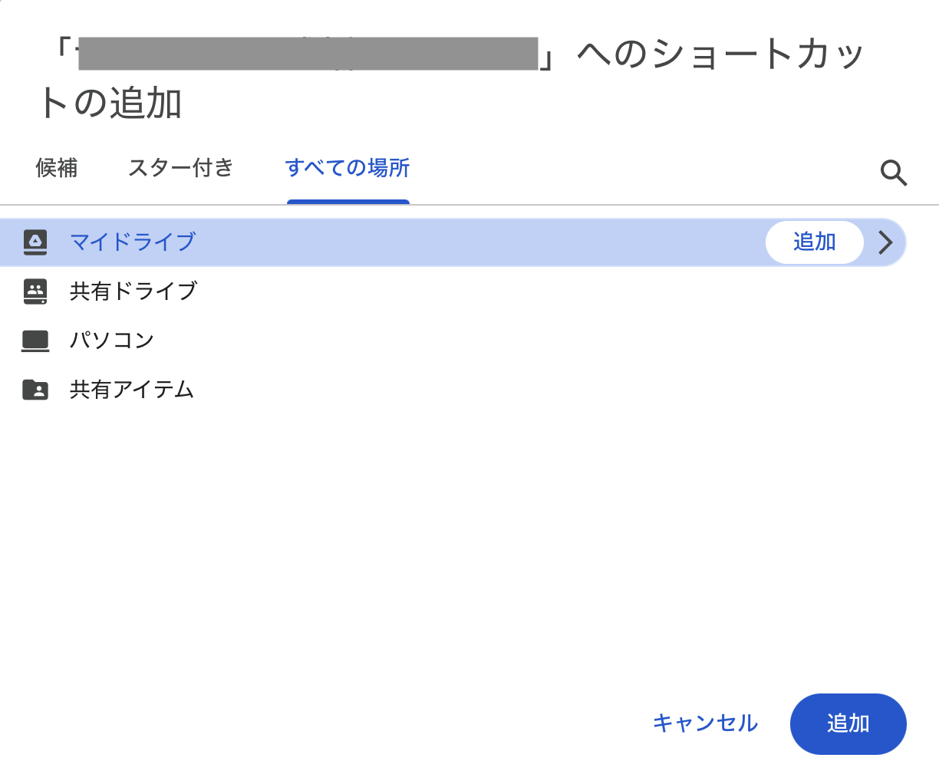Open the すべての場所 tab

[348, 168]
